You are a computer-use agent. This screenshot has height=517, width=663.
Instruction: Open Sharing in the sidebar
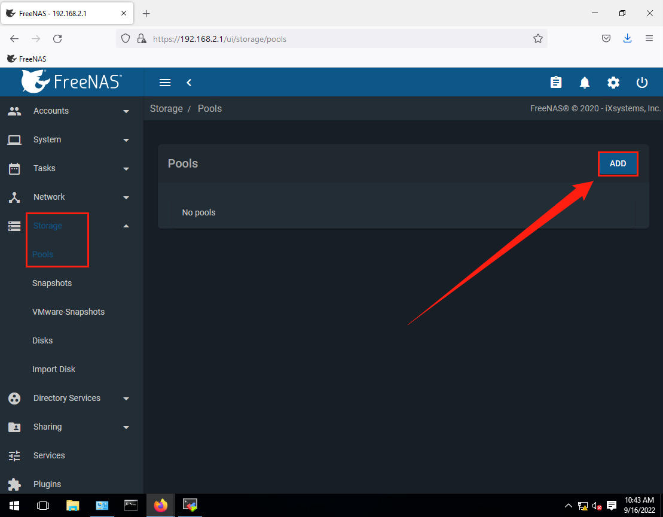tap(47, 427)
